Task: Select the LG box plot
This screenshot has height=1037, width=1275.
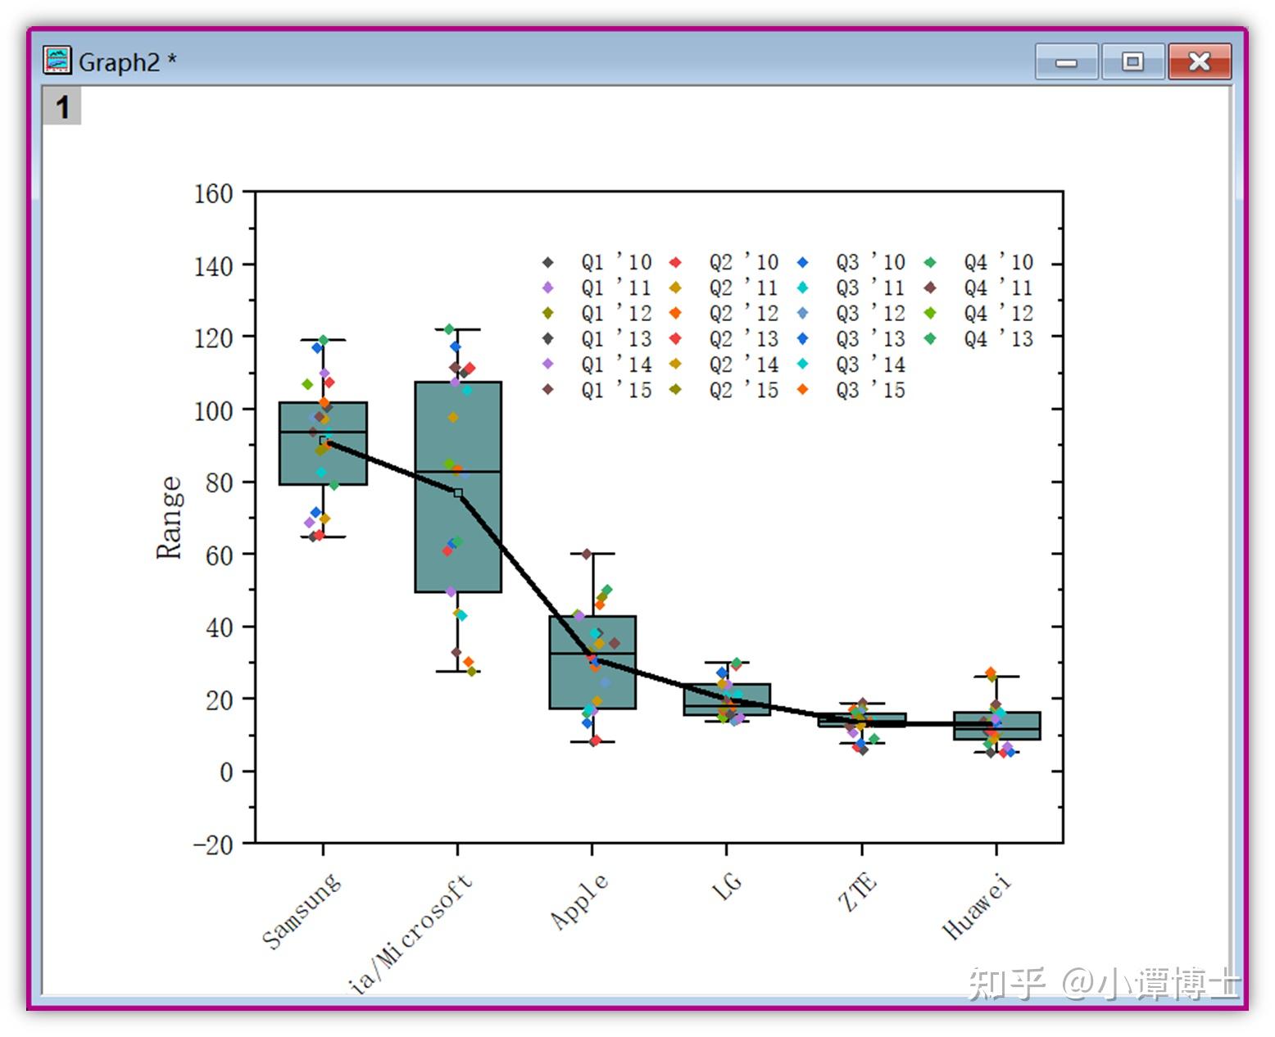Action: tap(728, 700)
